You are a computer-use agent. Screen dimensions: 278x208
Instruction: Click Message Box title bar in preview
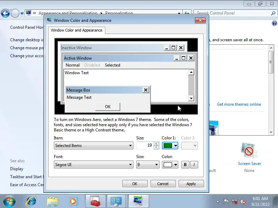point(104,90)
